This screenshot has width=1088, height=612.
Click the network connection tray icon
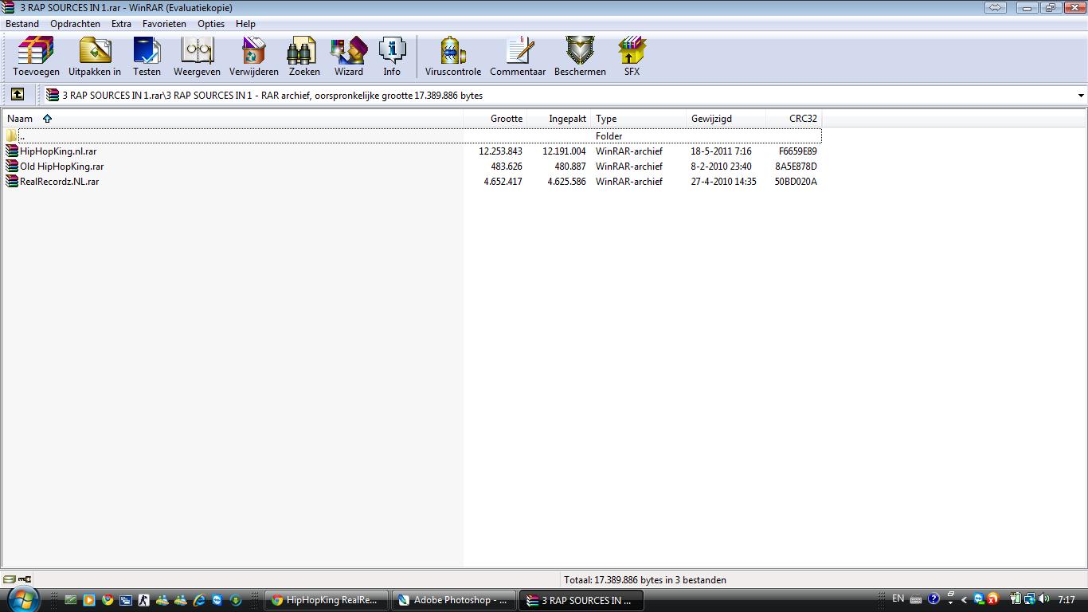coord(1030,599)
